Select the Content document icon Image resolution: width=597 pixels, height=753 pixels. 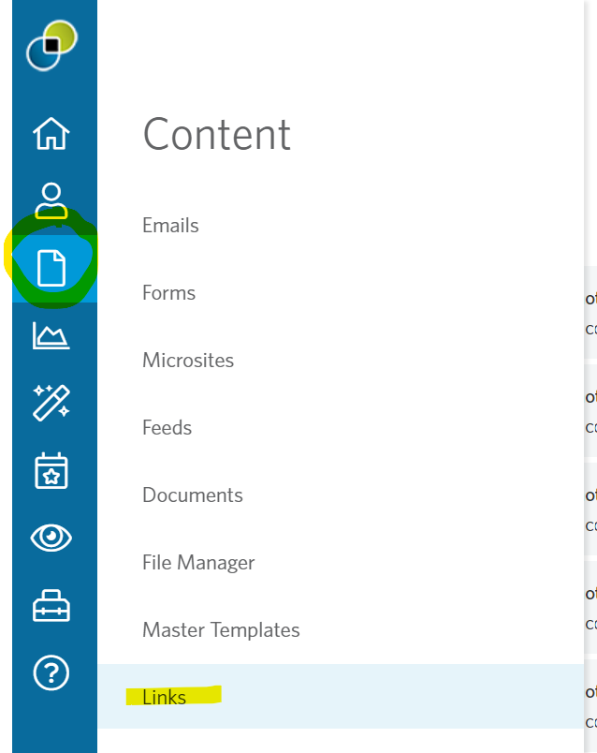[51, 268]
